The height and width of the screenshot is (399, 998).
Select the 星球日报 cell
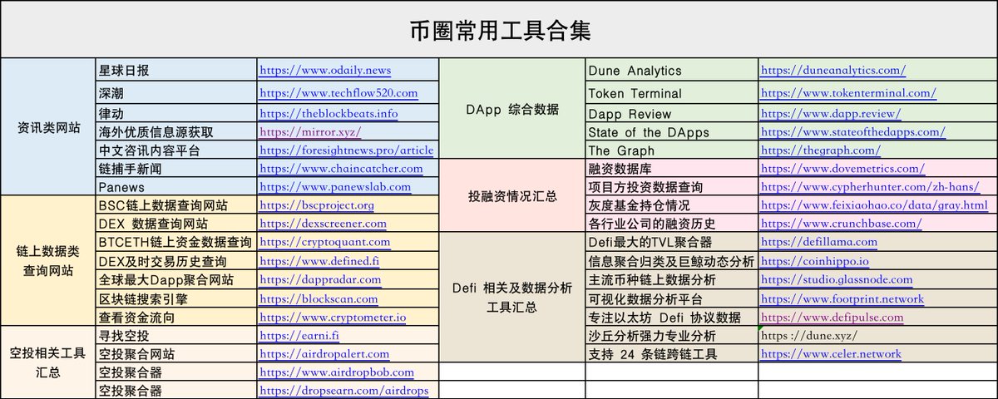click(x=177, y=71)
